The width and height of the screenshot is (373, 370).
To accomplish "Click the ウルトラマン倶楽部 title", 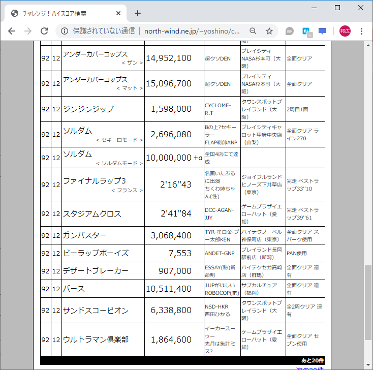I will (x=96, y=340).
